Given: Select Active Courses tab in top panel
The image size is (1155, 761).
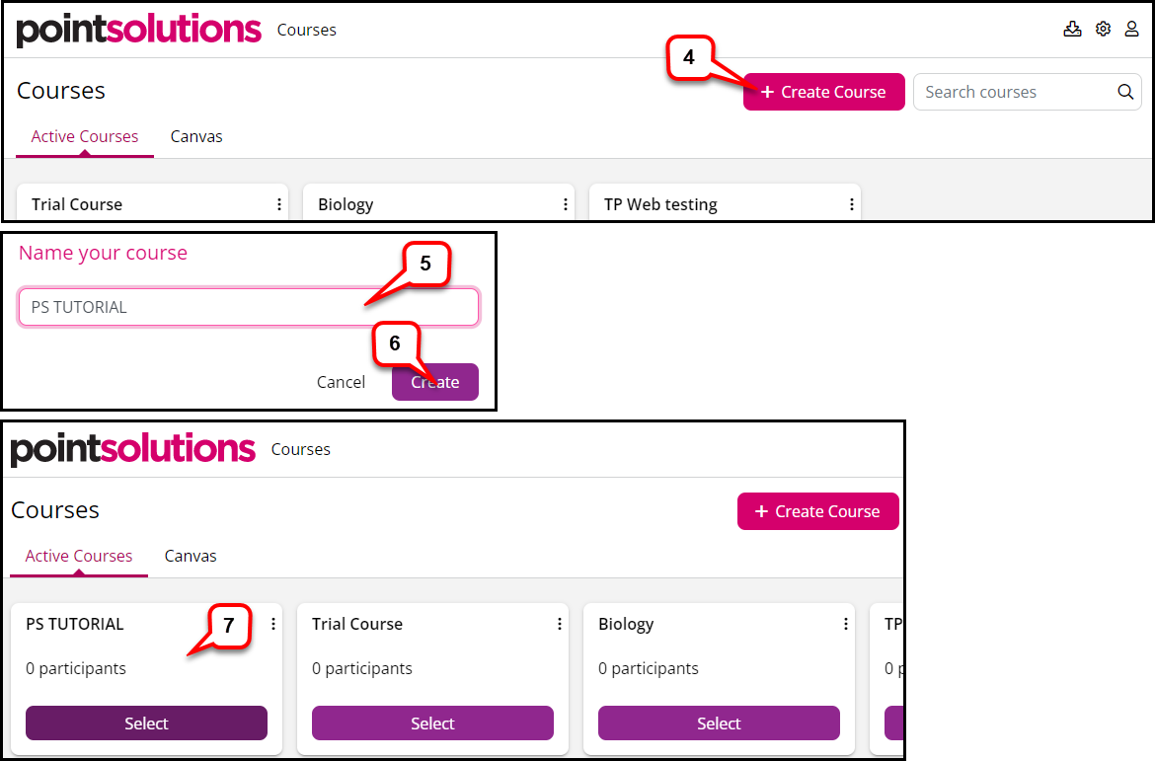Looking at the screenshot, I should click(x=85, y=136).
